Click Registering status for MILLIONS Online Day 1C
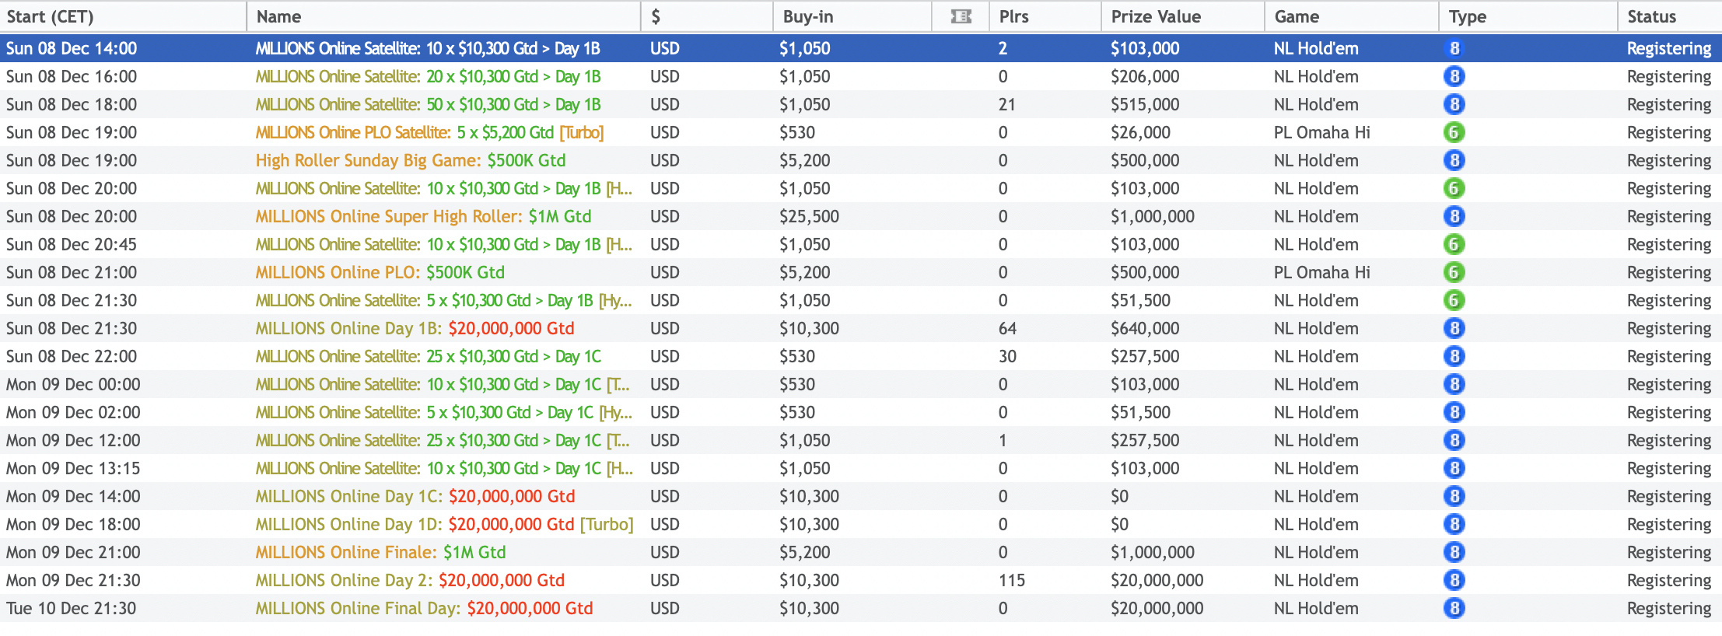 1668,496
